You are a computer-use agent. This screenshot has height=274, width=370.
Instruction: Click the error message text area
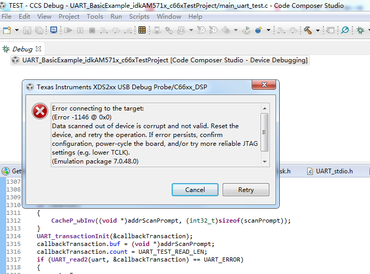click(x=156, y=135)
